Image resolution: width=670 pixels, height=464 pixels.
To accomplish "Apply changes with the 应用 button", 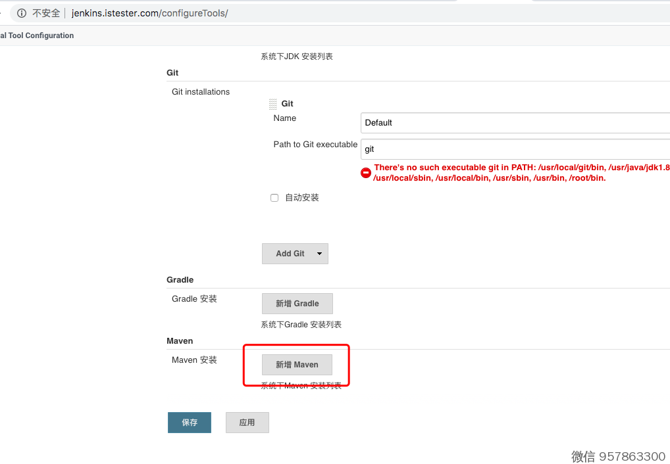I will pyautogui.click(x=247, y=423).
